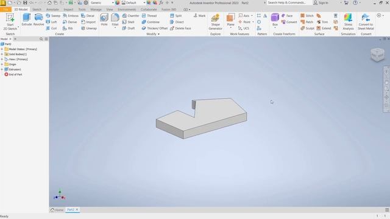Select the Extrude tool
This screenshot has height=219, width=390.
tap(27, 20)
